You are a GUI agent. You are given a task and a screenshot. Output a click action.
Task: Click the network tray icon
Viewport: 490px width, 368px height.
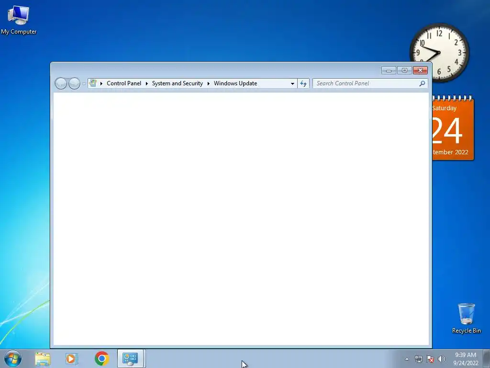(x=418, y=359)
